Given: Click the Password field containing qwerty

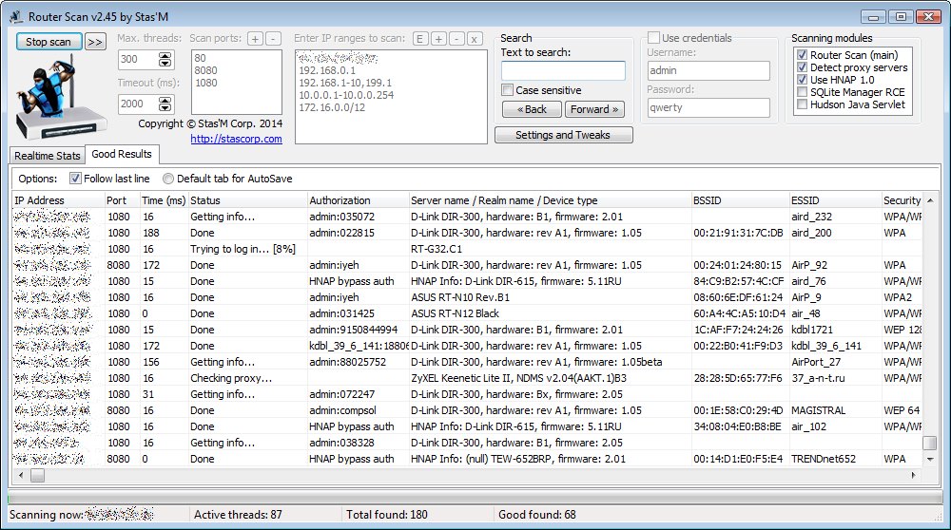Looking at the screenshot, I should (x=708, y=108).
